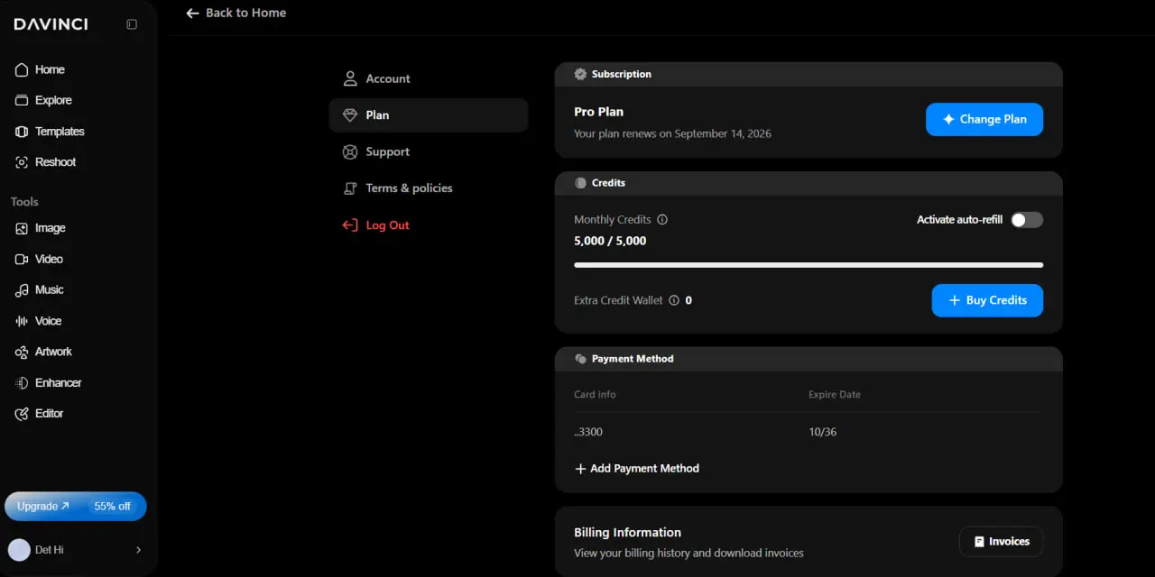The height and width of the screenshot is (577, 1155).
Task: Select expire date 10/36
Action: click(x=823, y=432)
